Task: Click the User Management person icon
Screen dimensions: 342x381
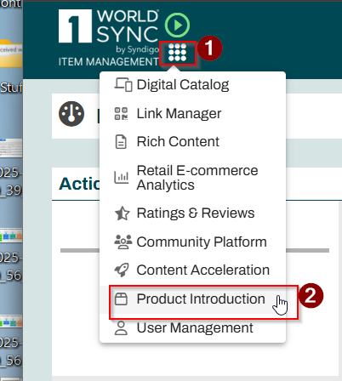Action: [121, 328]
